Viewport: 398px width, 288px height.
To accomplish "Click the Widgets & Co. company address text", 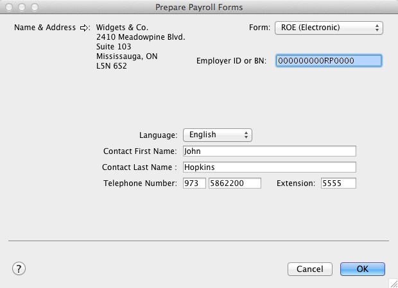I will click(x=140, y=47).
